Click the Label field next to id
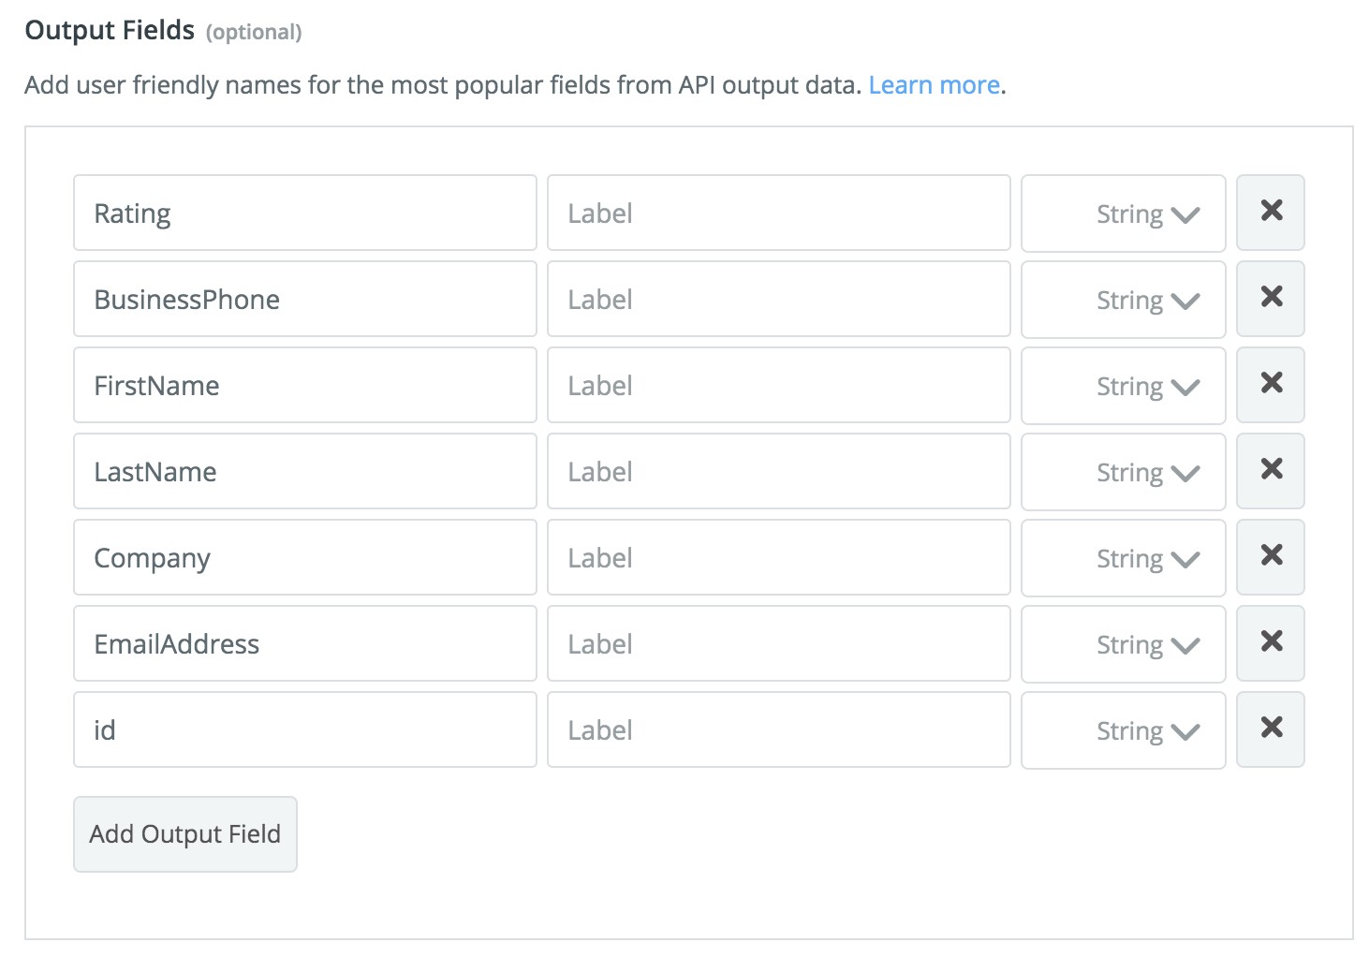The height and width of the screenshot is (957, 1369). [x=778, y=730]
